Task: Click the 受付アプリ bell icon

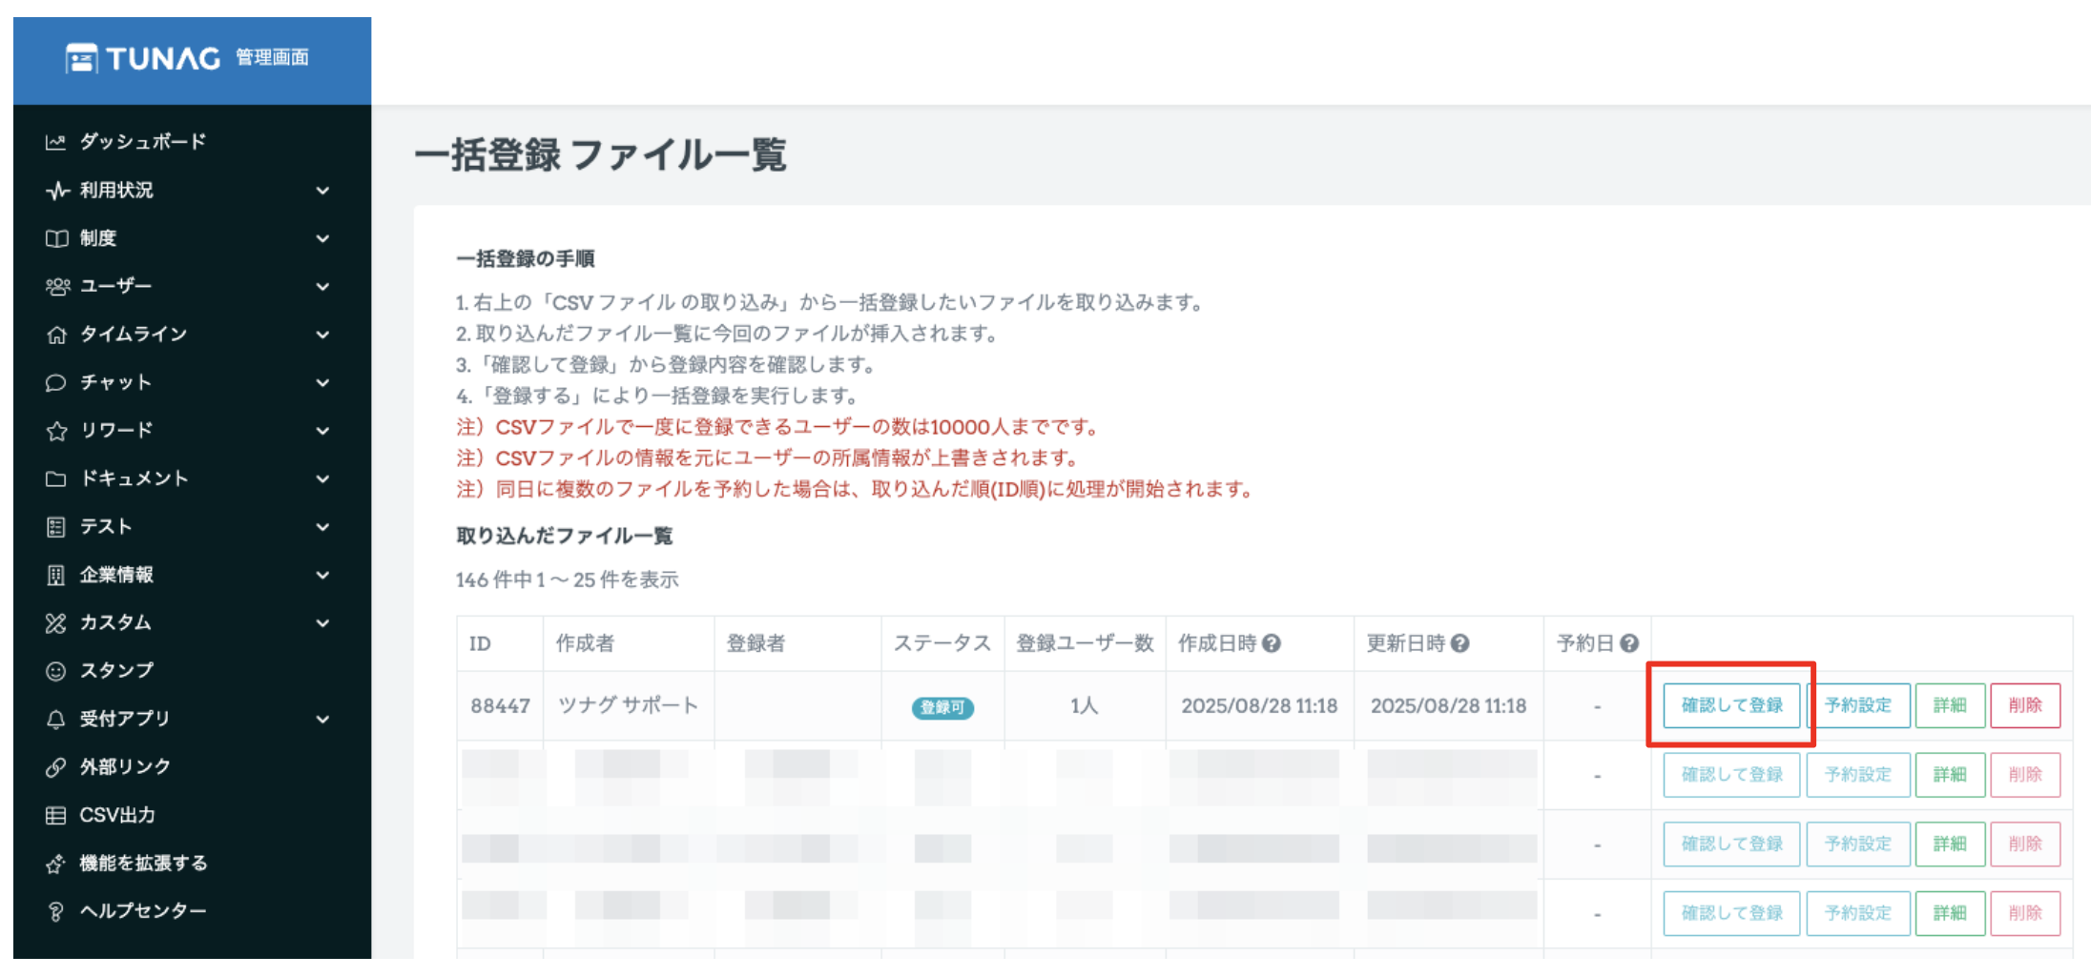Action: [x=55, y=720]
